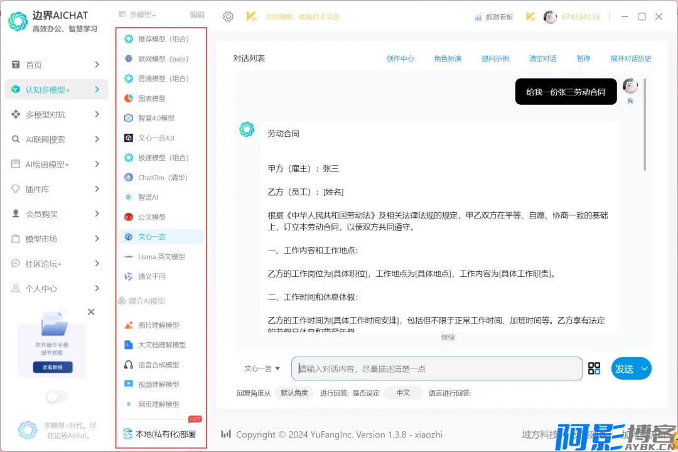678x452 pixels.
Task: Select the 公文模型 document model
Action: [161, 217]
